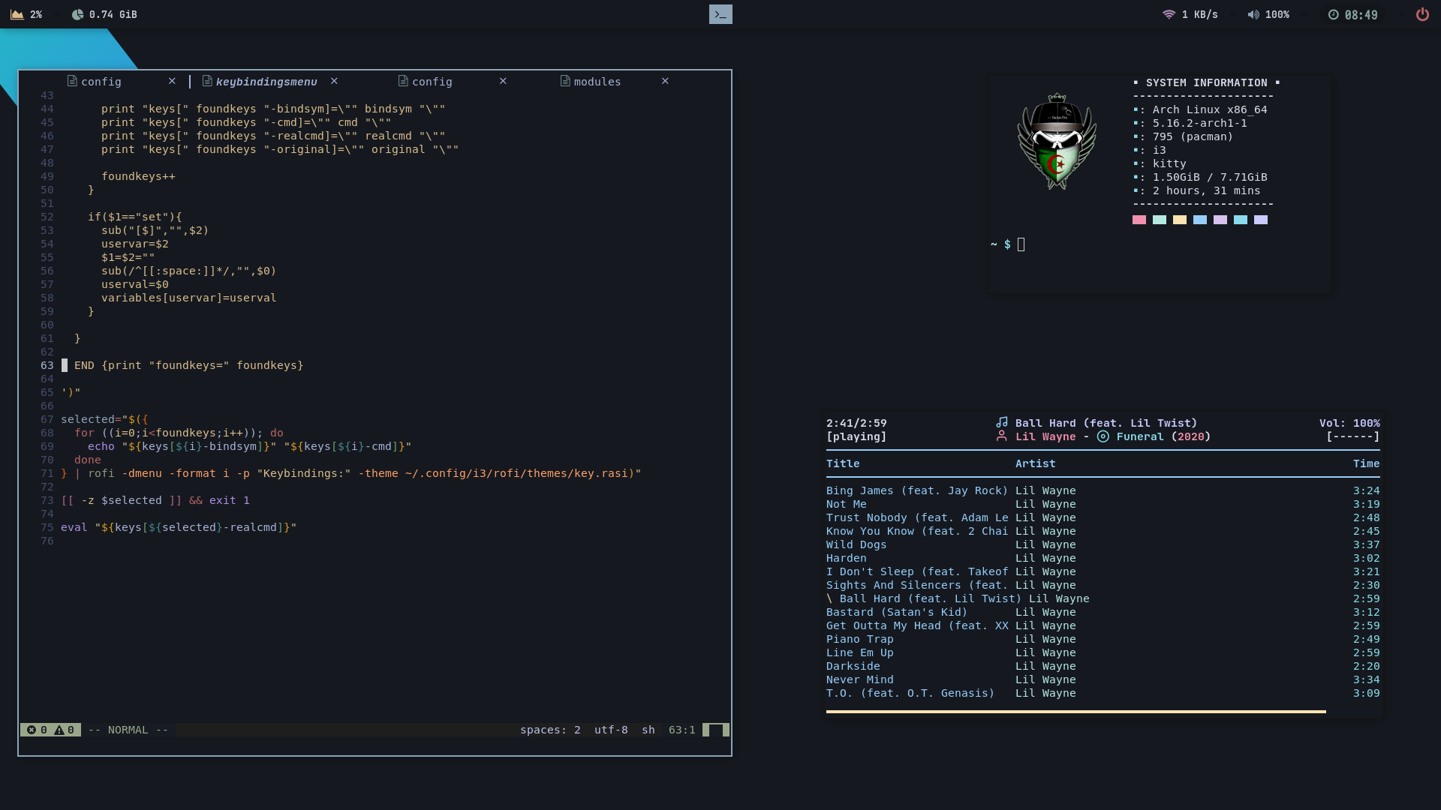The width and height of the screenshot is (1441, 810).
Task: Click the terminal prompt cursor
Action: click(1021, 244)
